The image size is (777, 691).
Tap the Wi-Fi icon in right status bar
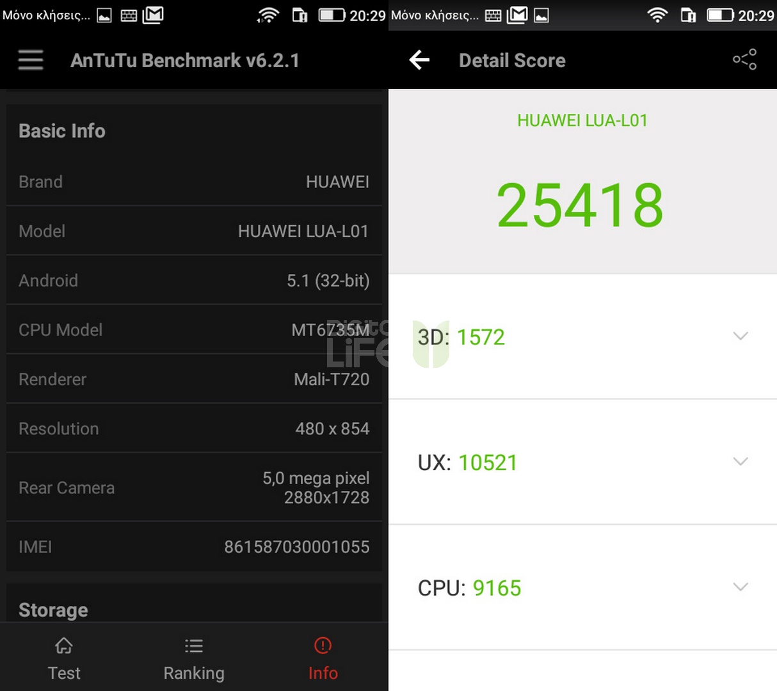[x=657, y=15]
